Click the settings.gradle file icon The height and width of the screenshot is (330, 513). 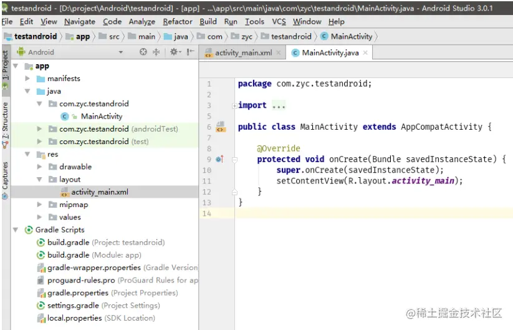tap(41, 306)
